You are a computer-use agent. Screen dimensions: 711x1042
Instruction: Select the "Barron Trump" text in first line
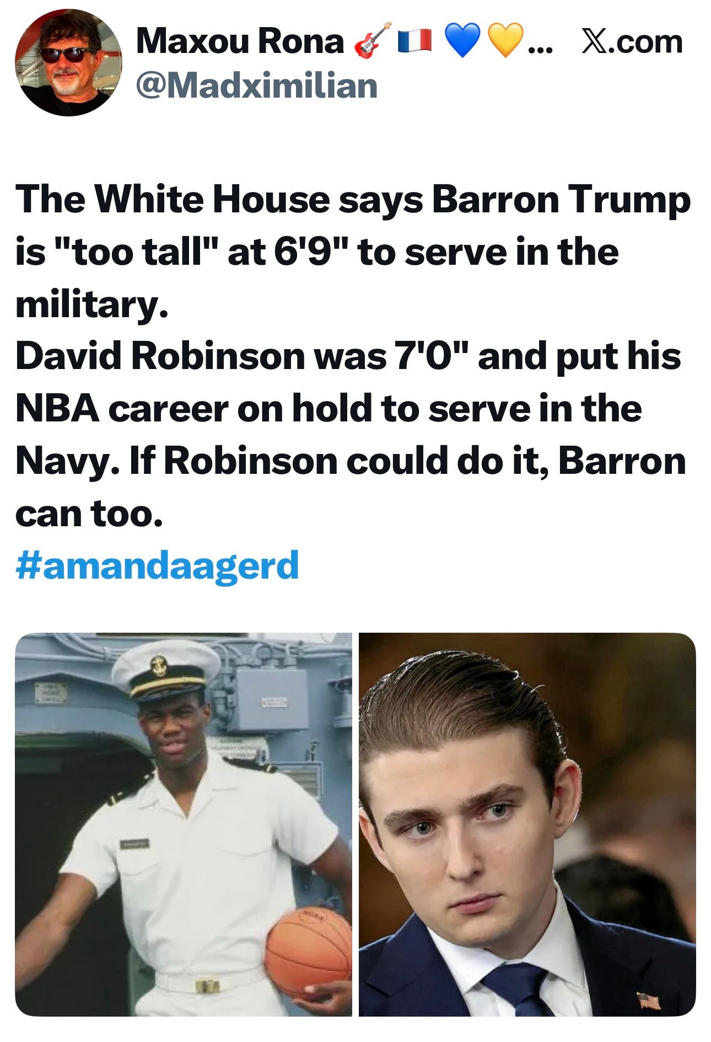[x=561, y=200]
